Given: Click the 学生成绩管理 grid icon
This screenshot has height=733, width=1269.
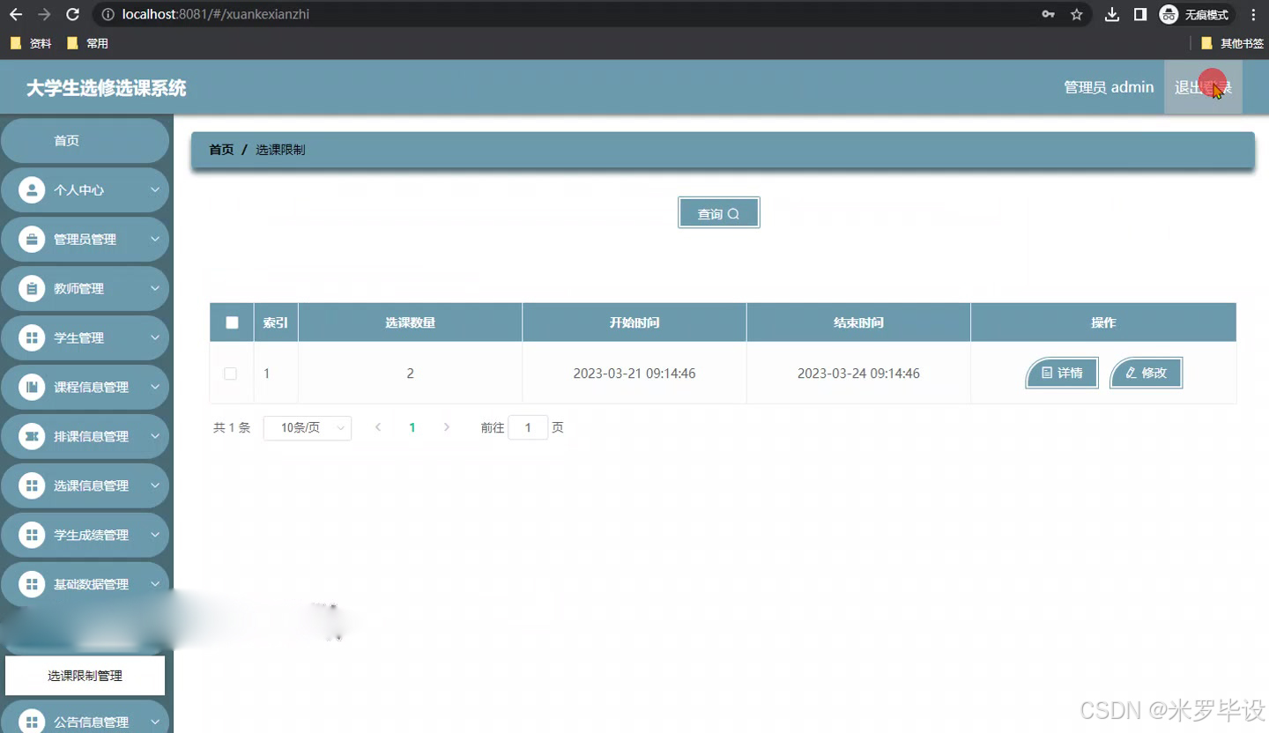Looking at the screenshot, I should [x=32, y=535].
